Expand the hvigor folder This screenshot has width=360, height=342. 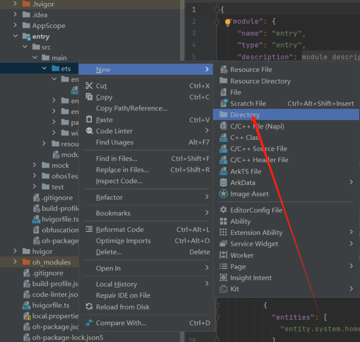pyautogui.click(x=15, y=251)
